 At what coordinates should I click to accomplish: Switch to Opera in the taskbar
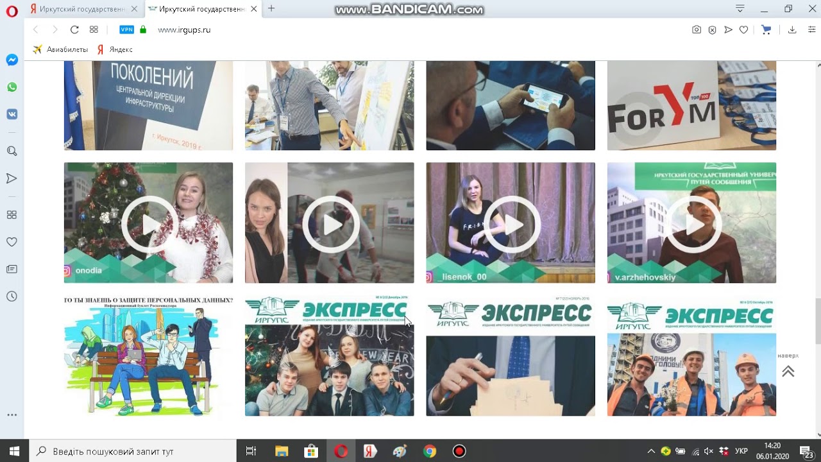click(x=341, y=451)
